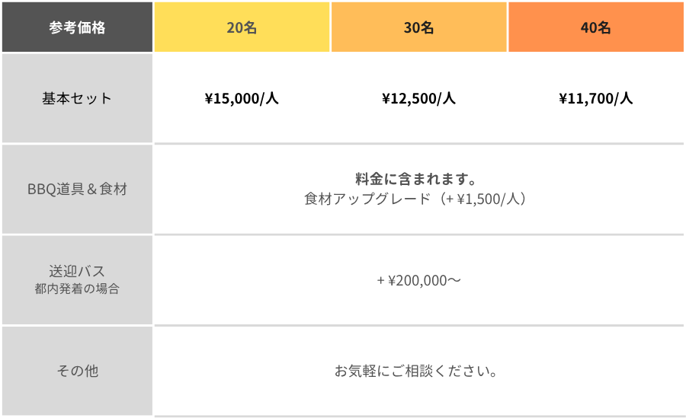This screenshot has width=686, height=418.
Task: Click the ¥12,500/人 price
Action: (419, 98)
